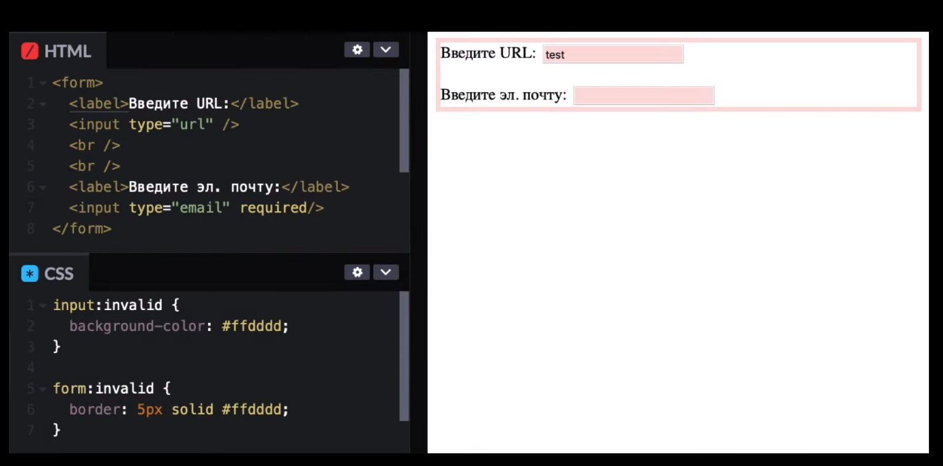Expand HTML panel chevron dropdown
Viewport: 943px width, 466px height.
click(386, 50)
